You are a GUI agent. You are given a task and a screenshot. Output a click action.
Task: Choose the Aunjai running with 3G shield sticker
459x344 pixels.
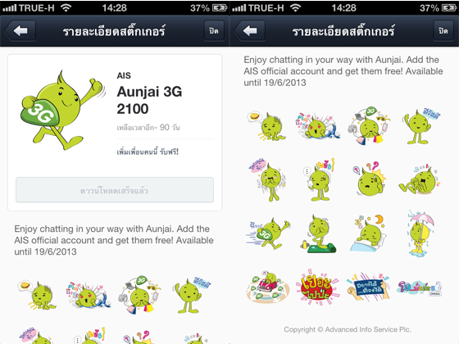[267, 234]
